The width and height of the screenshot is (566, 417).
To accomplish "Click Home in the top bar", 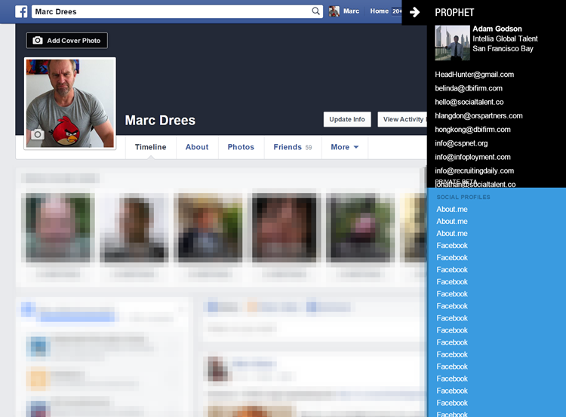I will pos(379,11).
